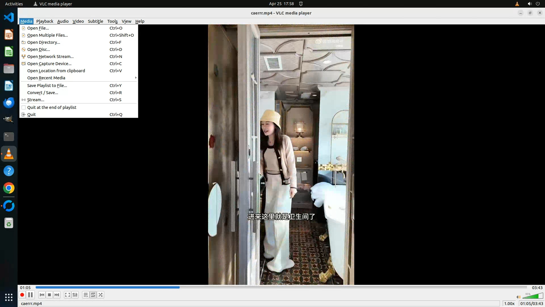Show extended settings and effects
Viewport: 545px width, 307px height.
[75, 295]
